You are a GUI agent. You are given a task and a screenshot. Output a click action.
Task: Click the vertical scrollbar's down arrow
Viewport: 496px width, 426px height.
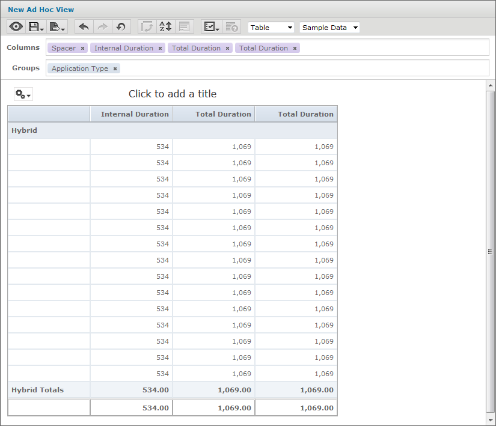[491, 420]
